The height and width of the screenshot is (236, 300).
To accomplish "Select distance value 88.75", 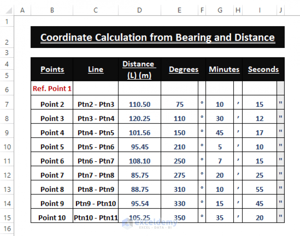I will point(140,187).
